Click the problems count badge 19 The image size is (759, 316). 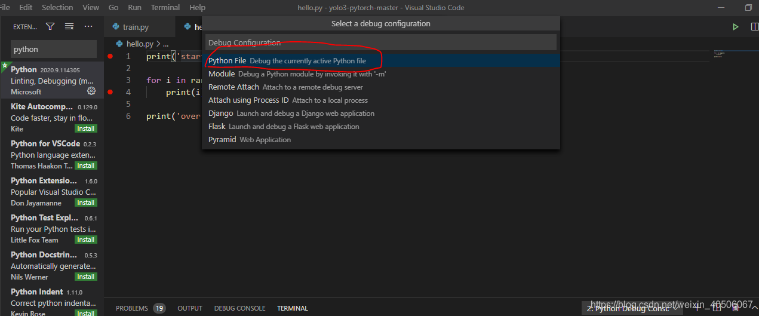(159, 308)
